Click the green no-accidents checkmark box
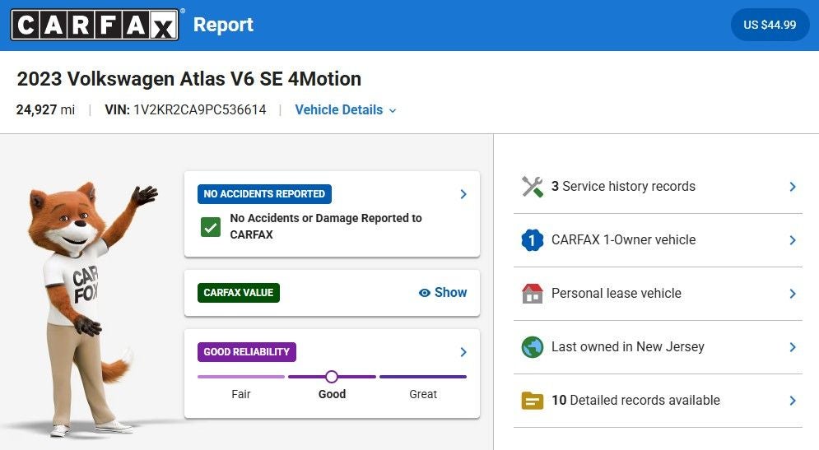This screenshot has height=450, width=819. coord(211,227)
